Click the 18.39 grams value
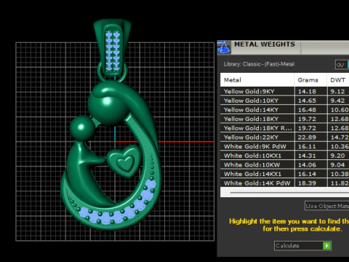The width and height of the screenshot is (349, 262). pos(307,183)
